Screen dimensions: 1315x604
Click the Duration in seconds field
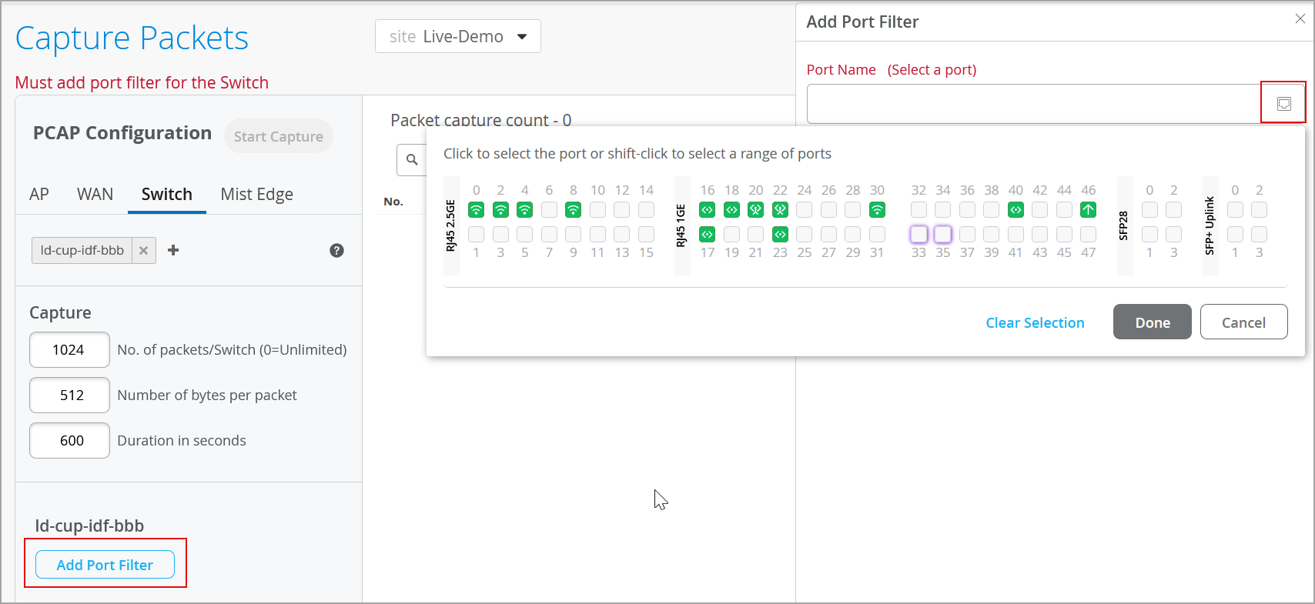tap(70, 441)
